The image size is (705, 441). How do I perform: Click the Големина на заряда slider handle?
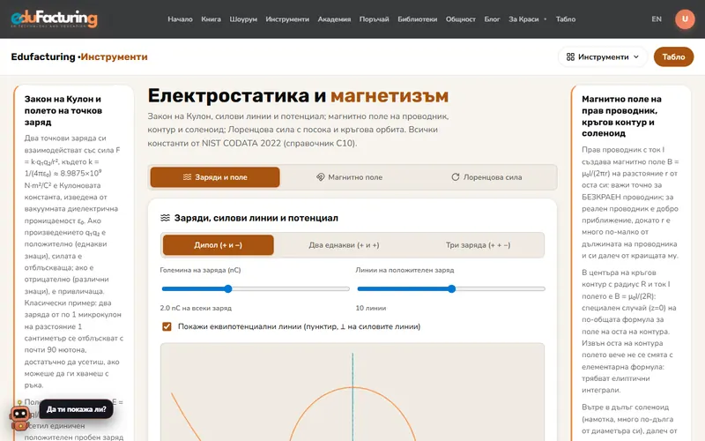(x=228, y=288)
